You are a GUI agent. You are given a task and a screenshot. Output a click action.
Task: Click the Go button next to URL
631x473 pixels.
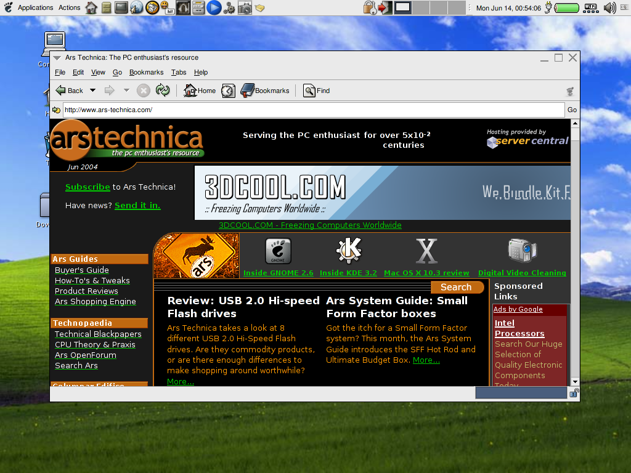click(x=572, y=110)
